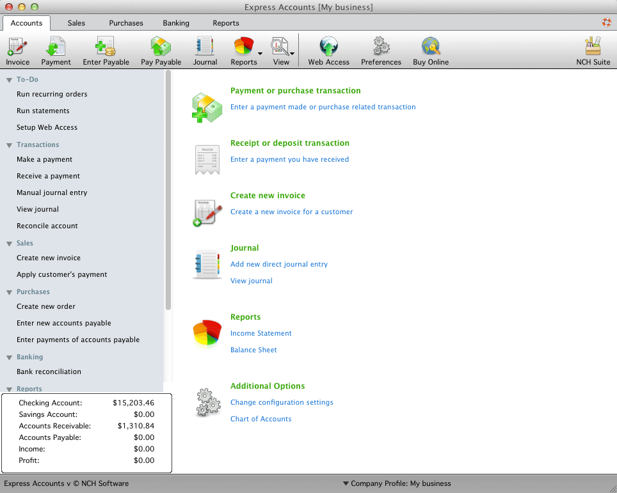Open the Invoice toolbar icon
The height and width of the screenshot is (493, 617).
point(17,51)
